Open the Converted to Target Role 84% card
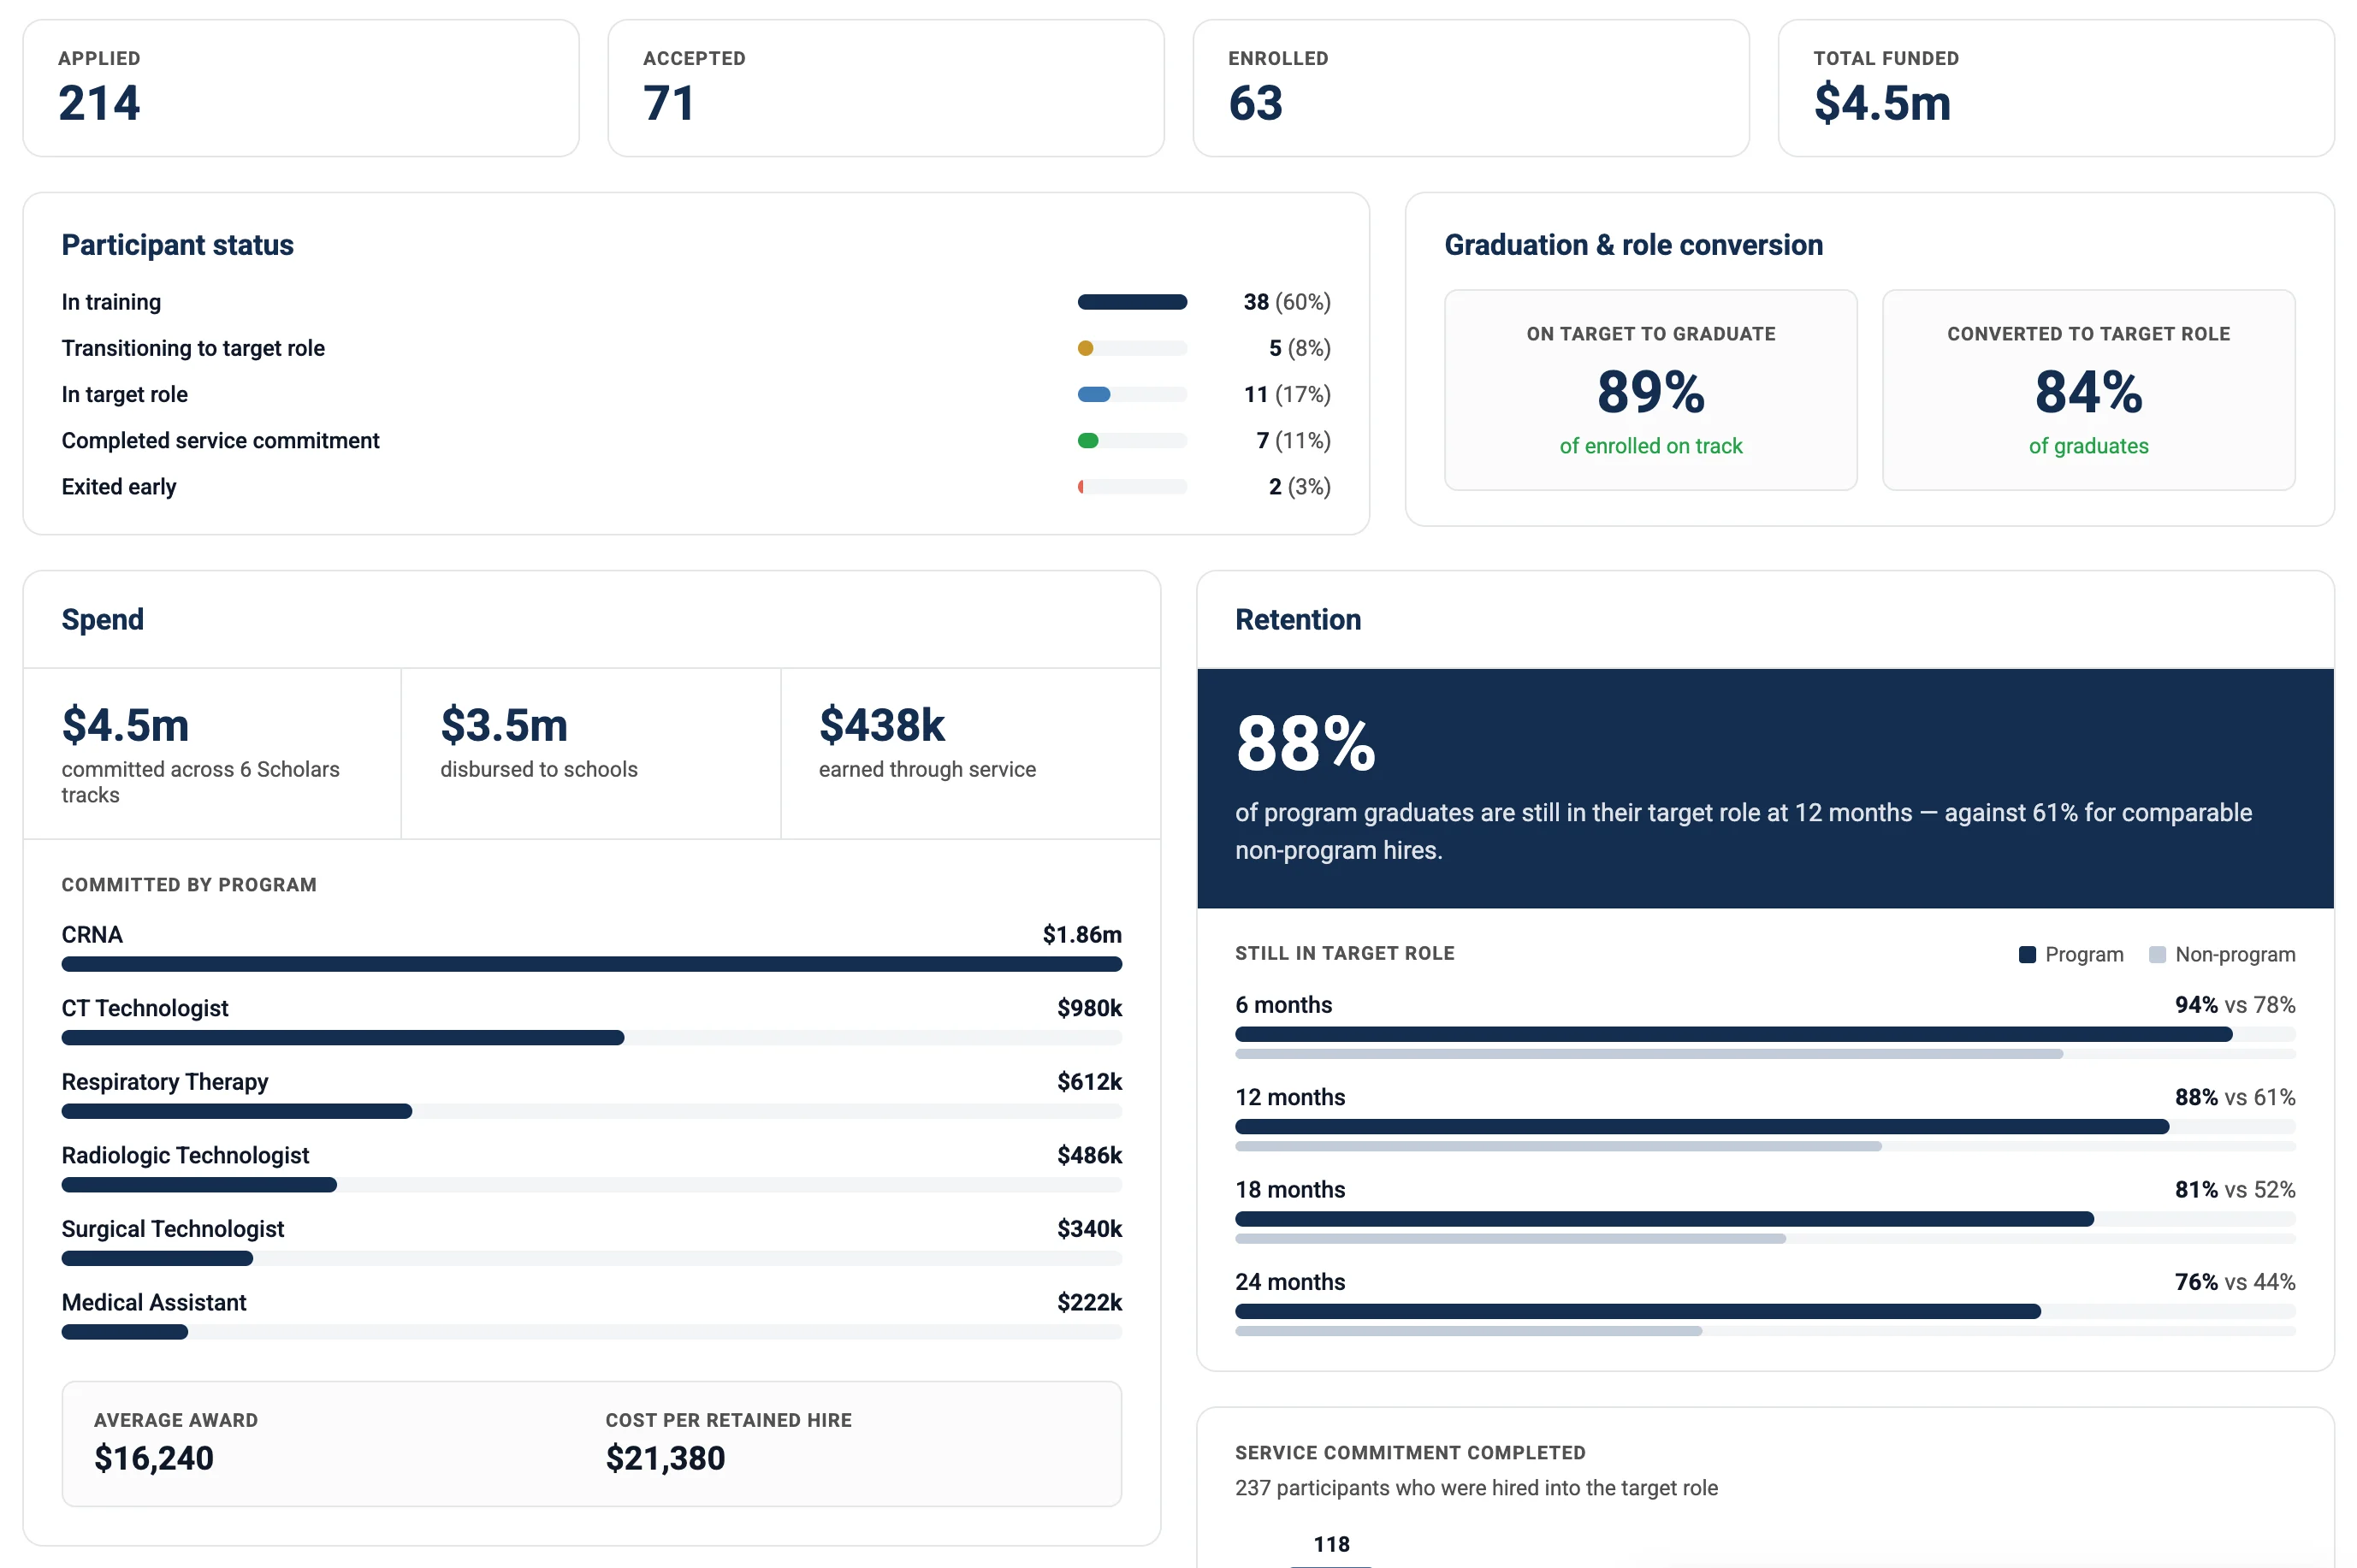 [2088, 390]
